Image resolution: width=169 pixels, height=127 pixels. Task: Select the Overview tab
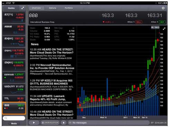[36, 8]
